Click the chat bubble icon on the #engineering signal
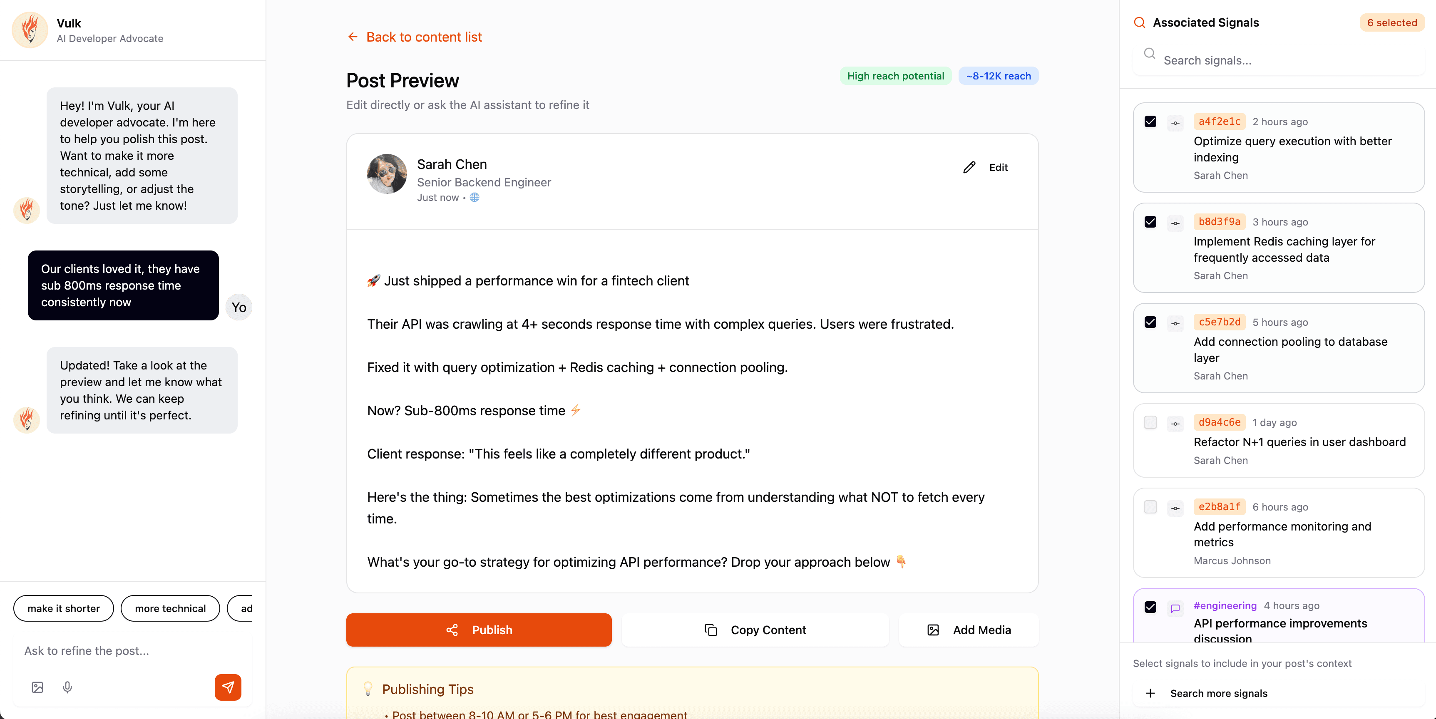The image size is (1436, 719). [1175, 608]
